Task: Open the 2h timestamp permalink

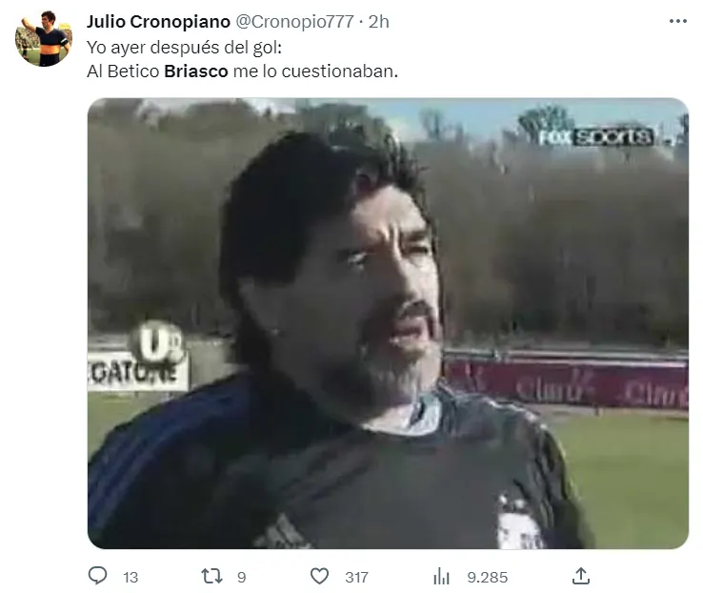Action: [379, 22]
